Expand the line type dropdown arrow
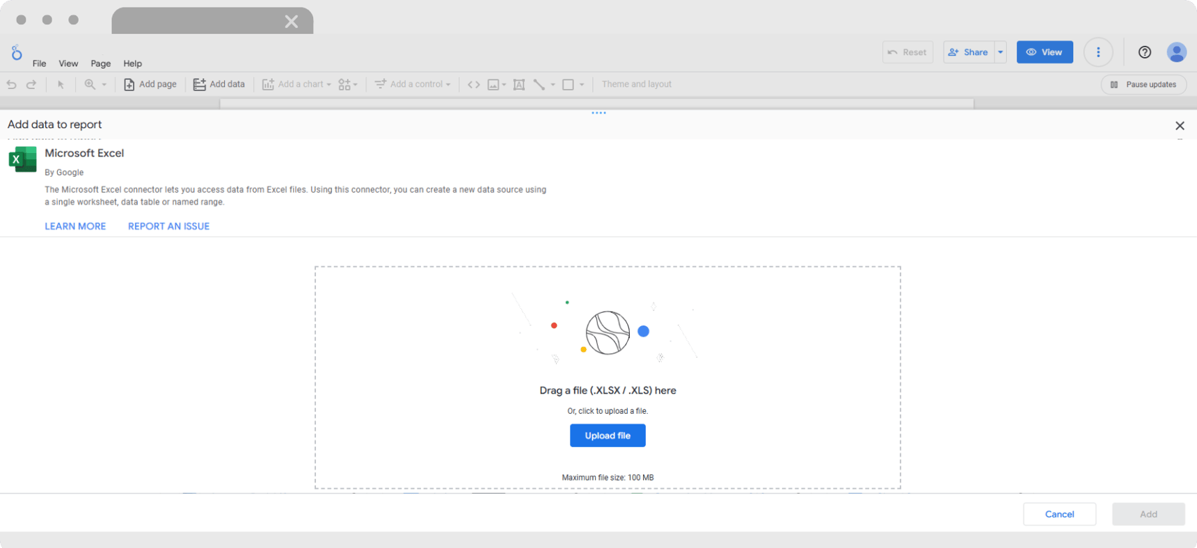 click(553, 85)
